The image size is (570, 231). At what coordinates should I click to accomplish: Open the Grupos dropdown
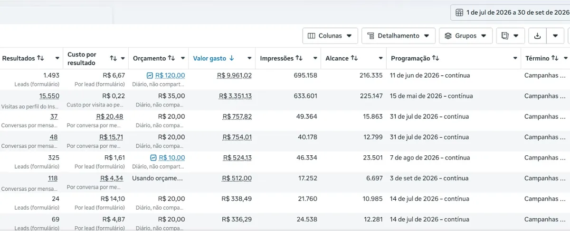(465, 36)
